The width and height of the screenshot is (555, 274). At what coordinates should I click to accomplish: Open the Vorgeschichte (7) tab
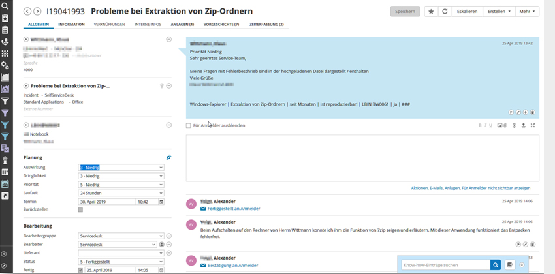[x=221, y=24]
